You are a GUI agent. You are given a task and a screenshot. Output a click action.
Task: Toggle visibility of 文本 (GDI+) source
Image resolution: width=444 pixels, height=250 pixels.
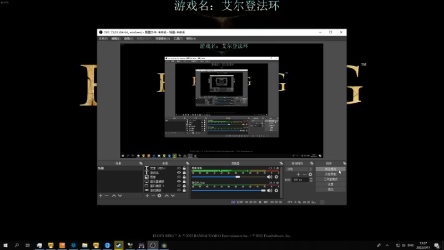[179, 168]
